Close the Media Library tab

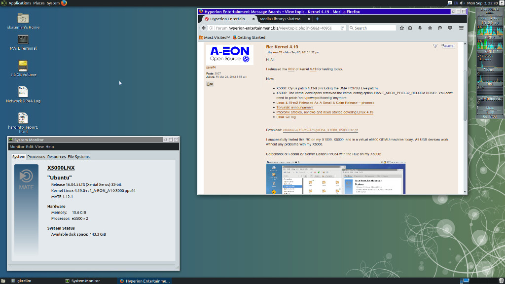[309, 19]
